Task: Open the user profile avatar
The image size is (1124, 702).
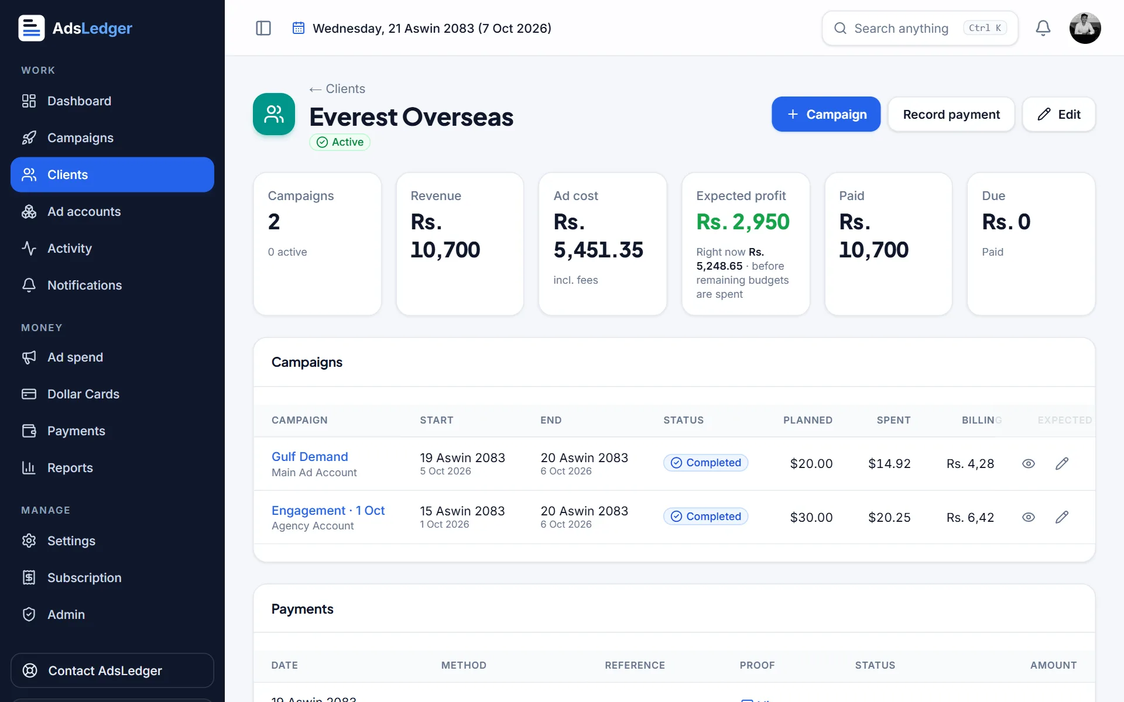Action: coord(1085,28)
